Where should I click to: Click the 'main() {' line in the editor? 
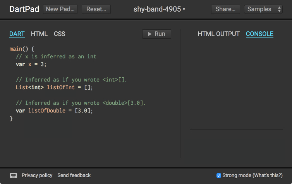click(22, 49)
